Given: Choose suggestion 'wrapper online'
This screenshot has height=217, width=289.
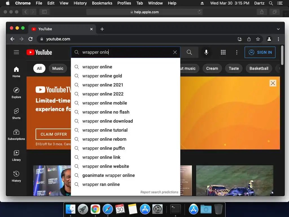Looking at the screenshot, I should [x=126, y=67].
